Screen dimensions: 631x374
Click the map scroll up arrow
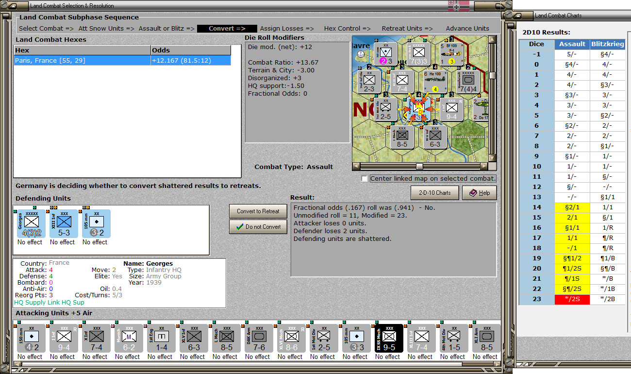(x=493, y=39)
